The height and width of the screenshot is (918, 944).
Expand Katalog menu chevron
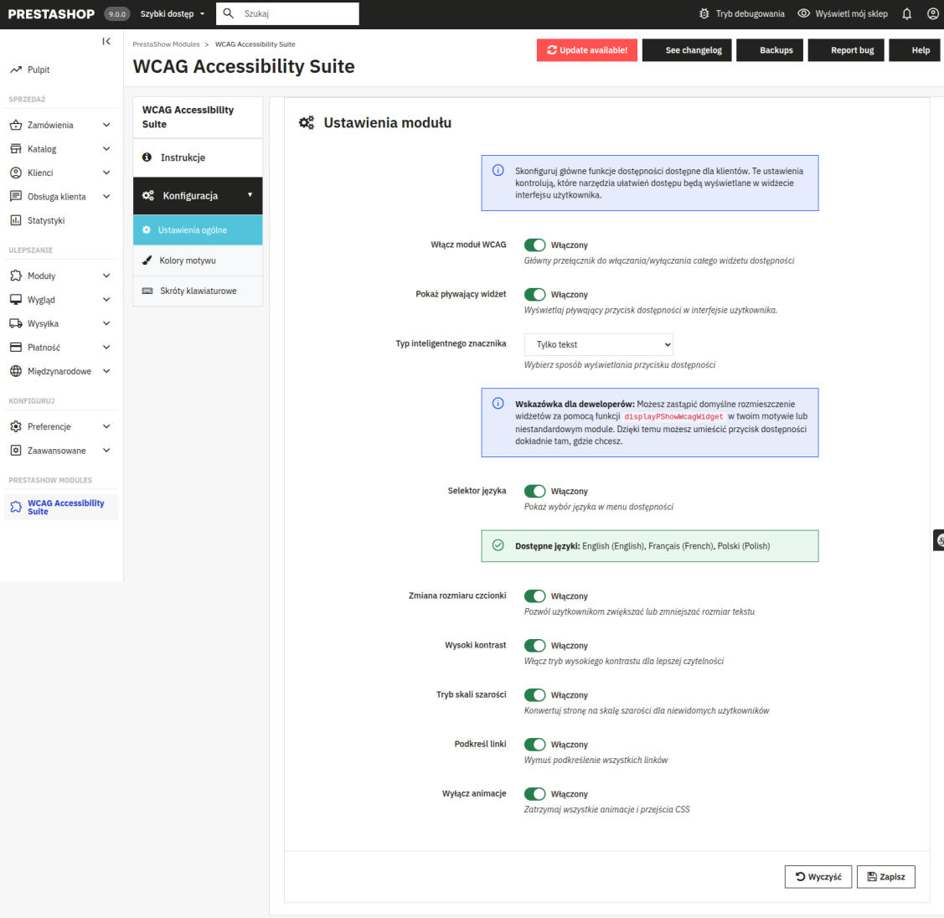coord(106,149)
